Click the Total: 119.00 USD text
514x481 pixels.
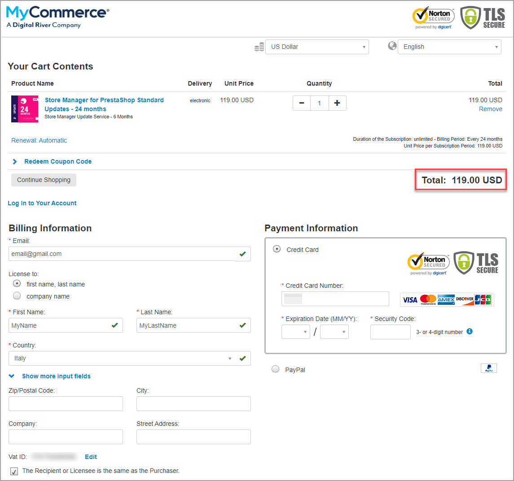(462, 180)
